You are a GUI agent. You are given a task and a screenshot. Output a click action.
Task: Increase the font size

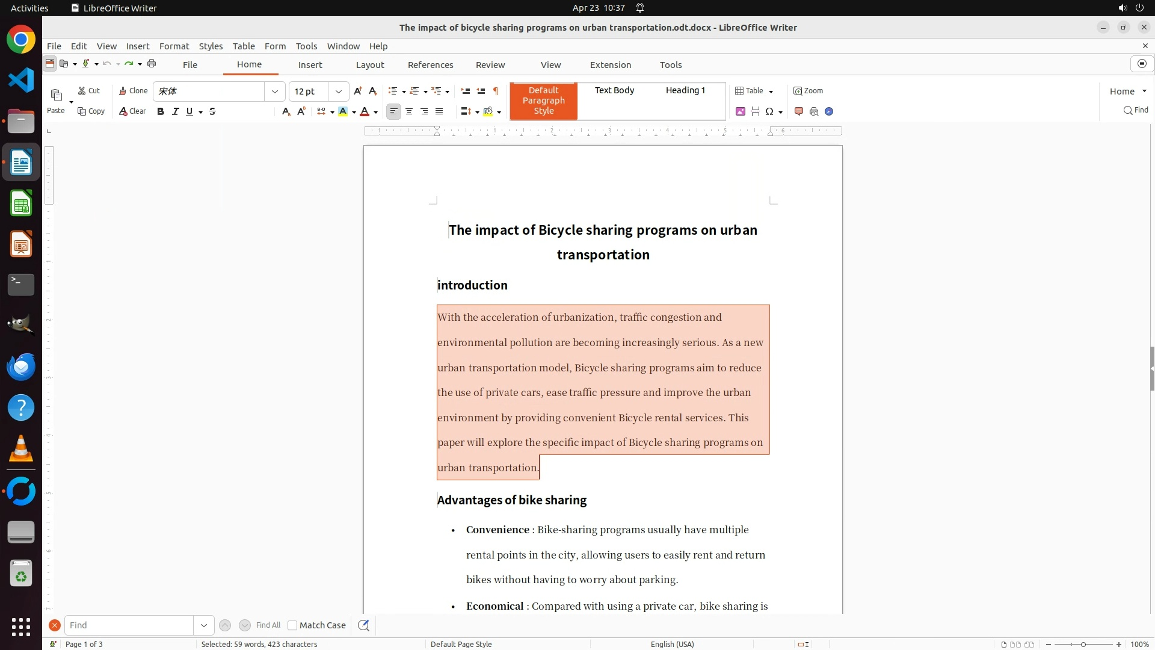pyautogui.click(x=358, y=91)
